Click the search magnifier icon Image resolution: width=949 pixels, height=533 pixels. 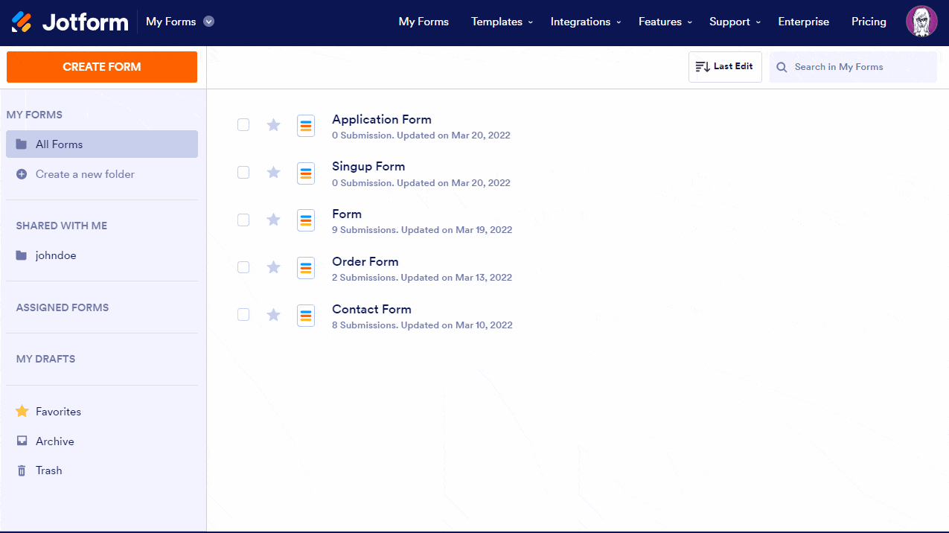(x=782, y=67)
